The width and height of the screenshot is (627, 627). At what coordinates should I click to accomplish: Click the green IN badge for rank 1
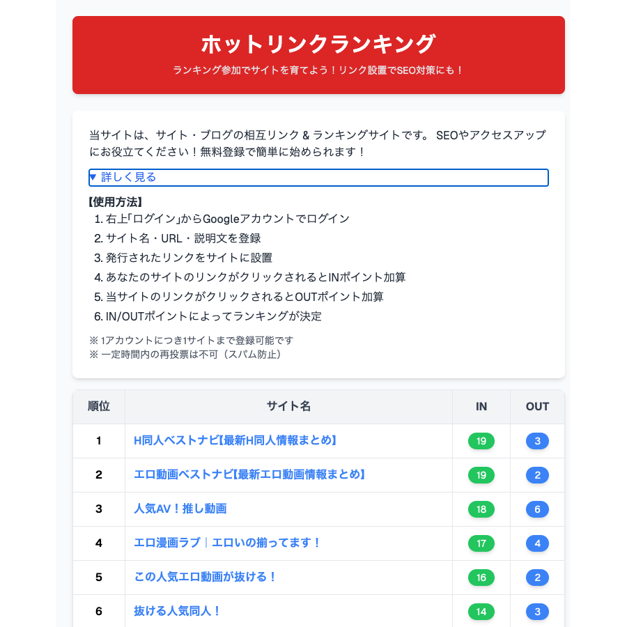point(481,441)
